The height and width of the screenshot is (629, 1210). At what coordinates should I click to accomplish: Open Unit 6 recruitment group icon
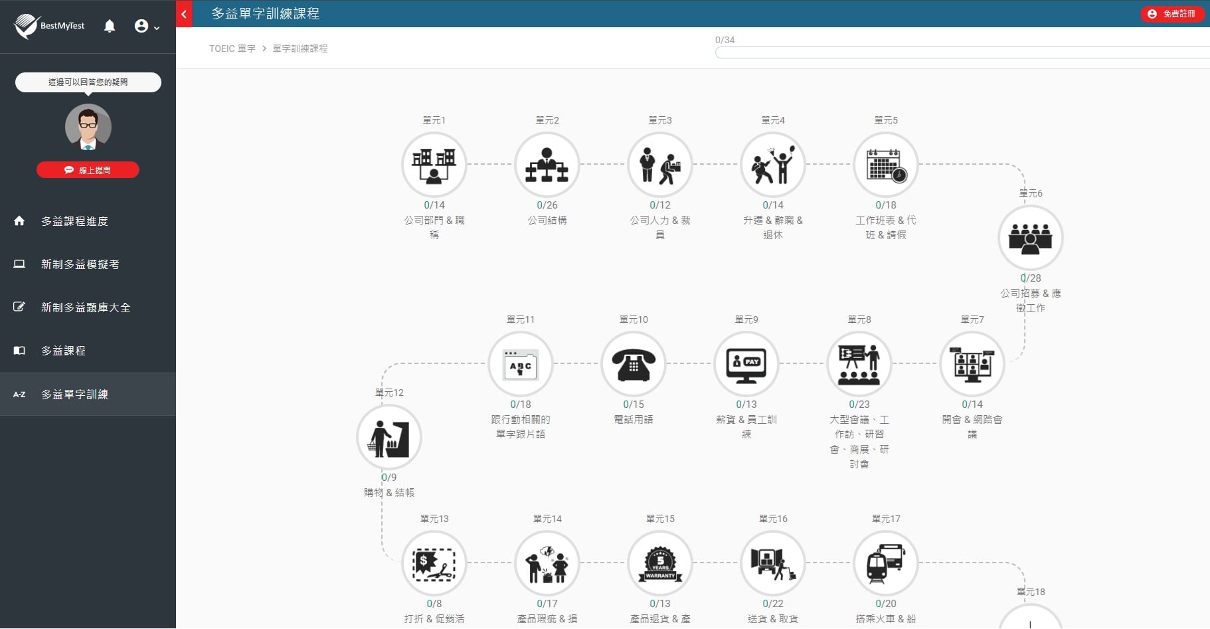coord(1031,238)
